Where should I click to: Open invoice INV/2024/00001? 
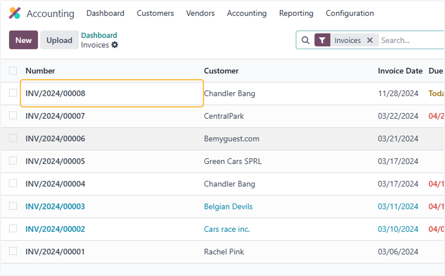(55, 252)
